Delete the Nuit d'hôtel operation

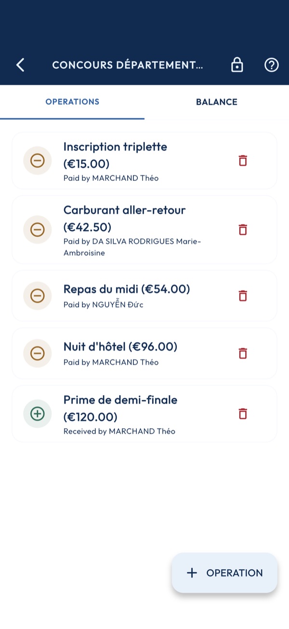[243, 353]
